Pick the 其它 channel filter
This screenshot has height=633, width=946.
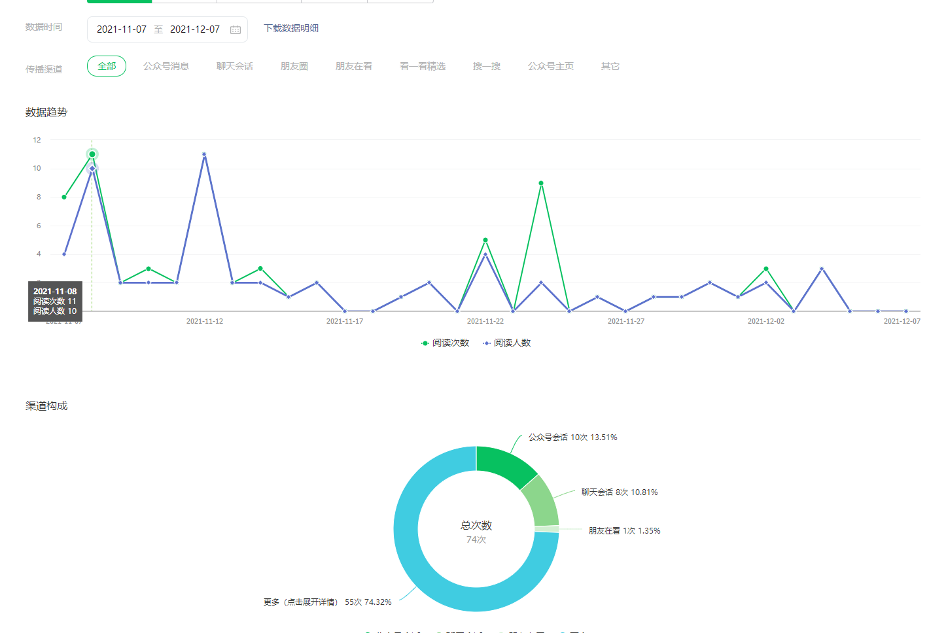[610, 66]
